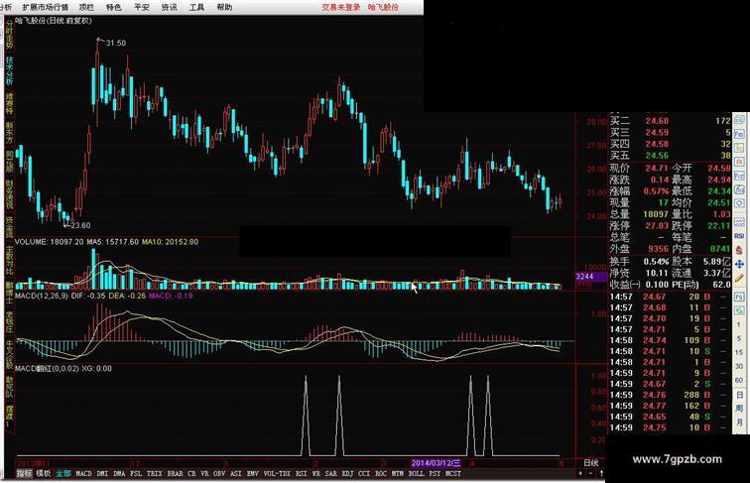Choose the CCI indicator tab
Image resolution: width=750 pixels, height=483 pixels.
[364, 473]
